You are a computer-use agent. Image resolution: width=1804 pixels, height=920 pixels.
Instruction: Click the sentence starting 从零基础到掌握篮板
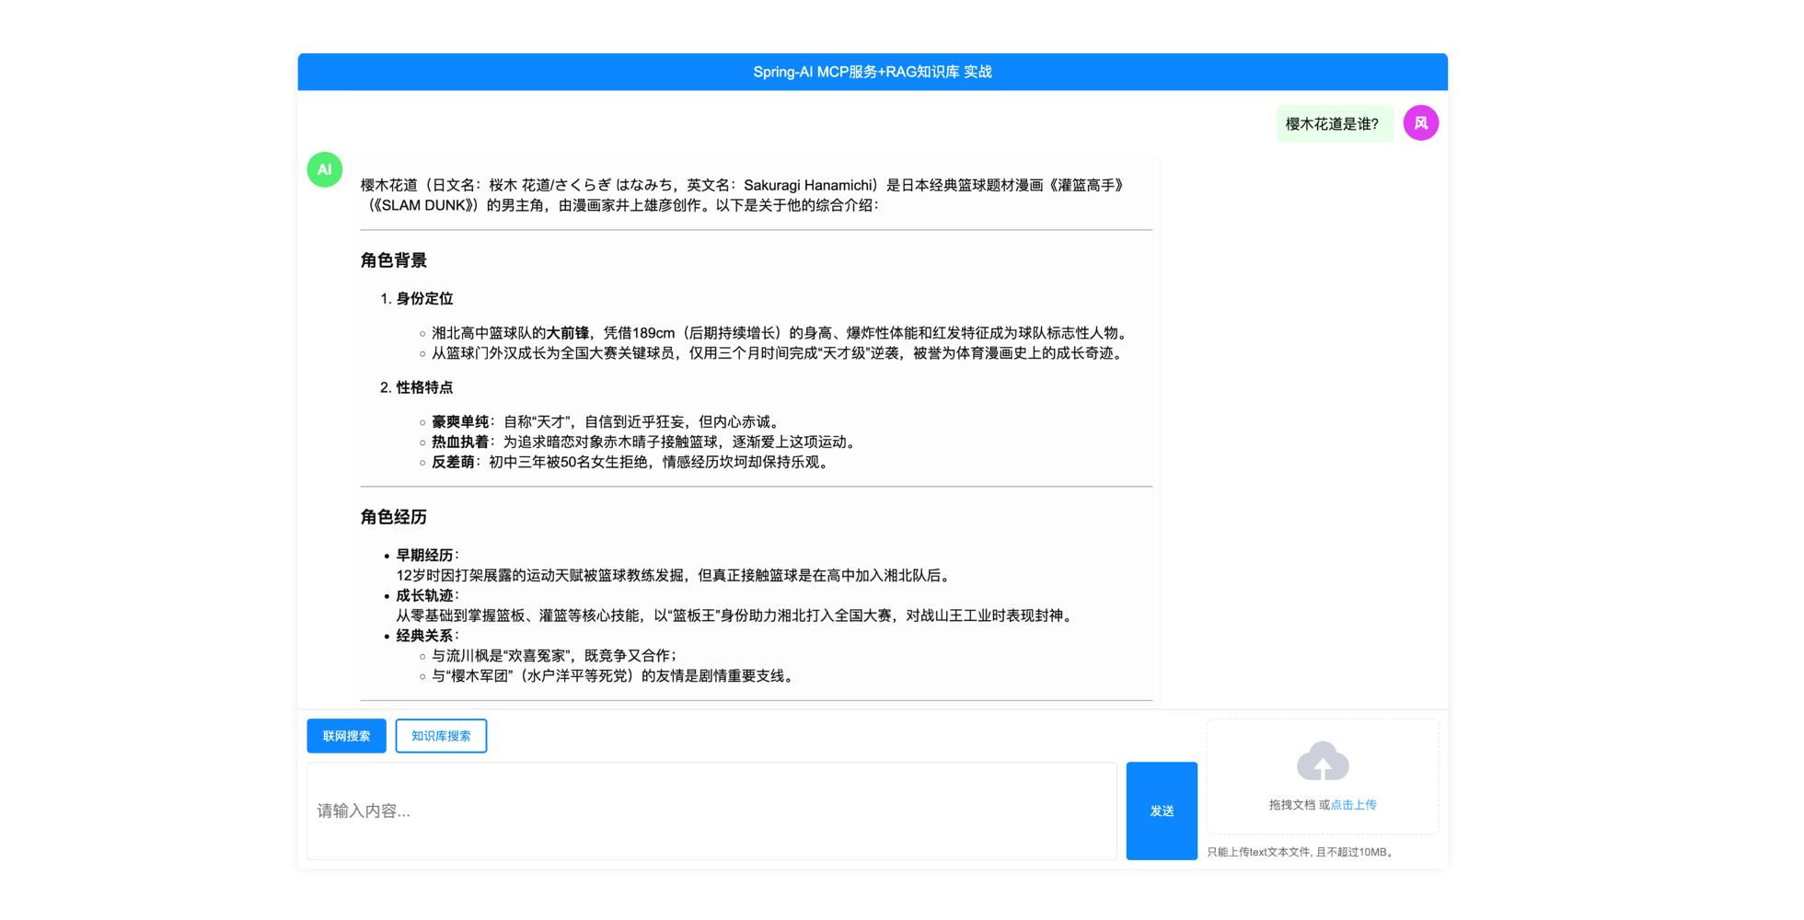click(736, 615)
